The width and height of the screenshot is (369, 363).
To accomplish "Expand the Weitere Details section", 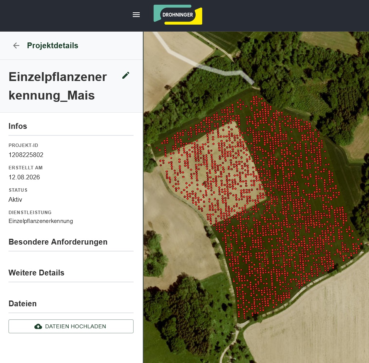I will (37, 273).
